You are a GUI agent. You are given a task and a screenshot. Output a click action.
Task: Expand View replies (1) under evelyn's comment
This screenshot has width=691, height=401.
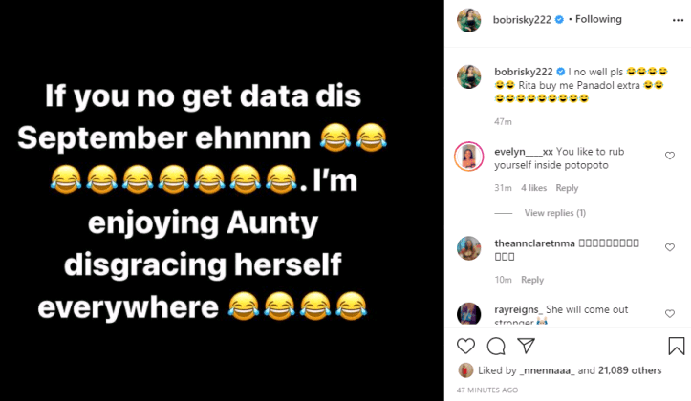555,213
